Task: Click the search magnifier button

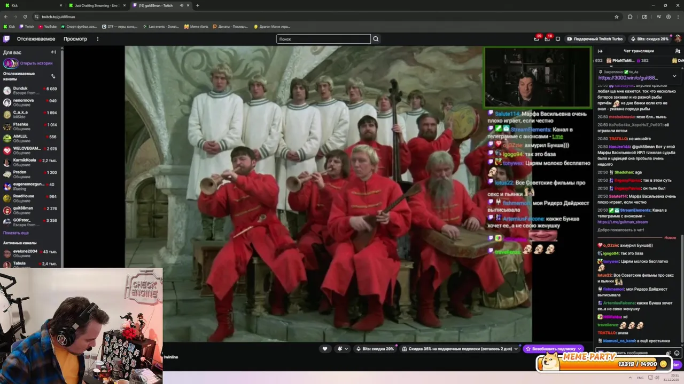Action: (376, 39)
